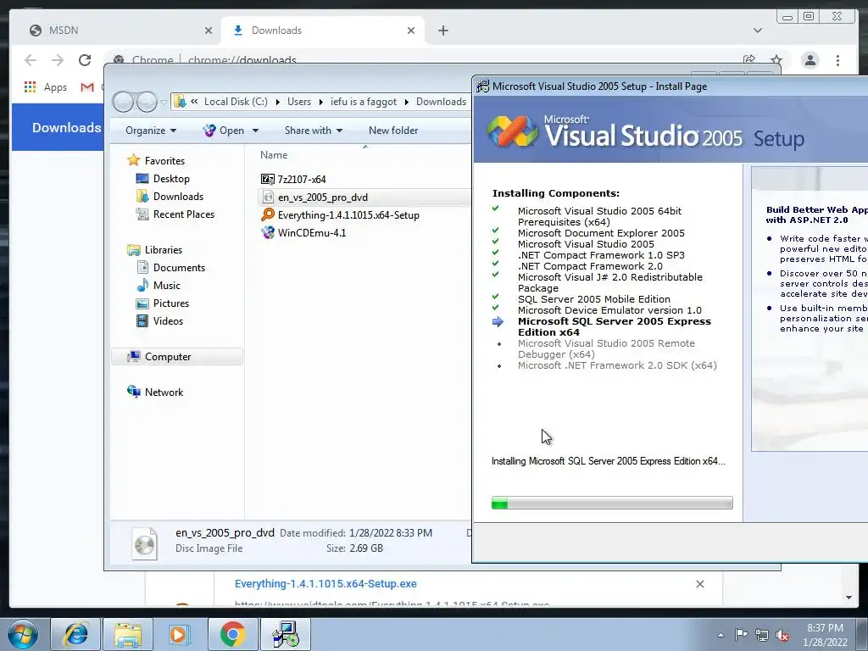Open Favorites in Explorer sidebar
Screen dimensions: 868x651
[x=164, y=160]
